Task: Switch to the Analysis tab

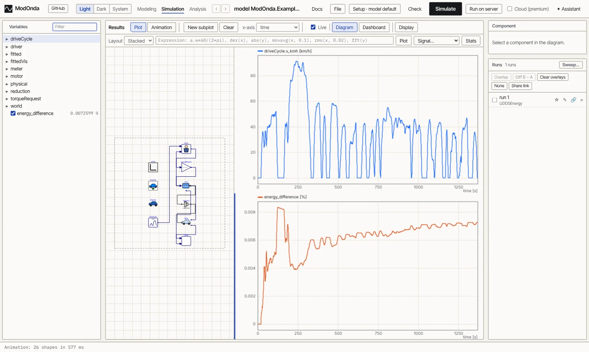Action: click(198, 9)
